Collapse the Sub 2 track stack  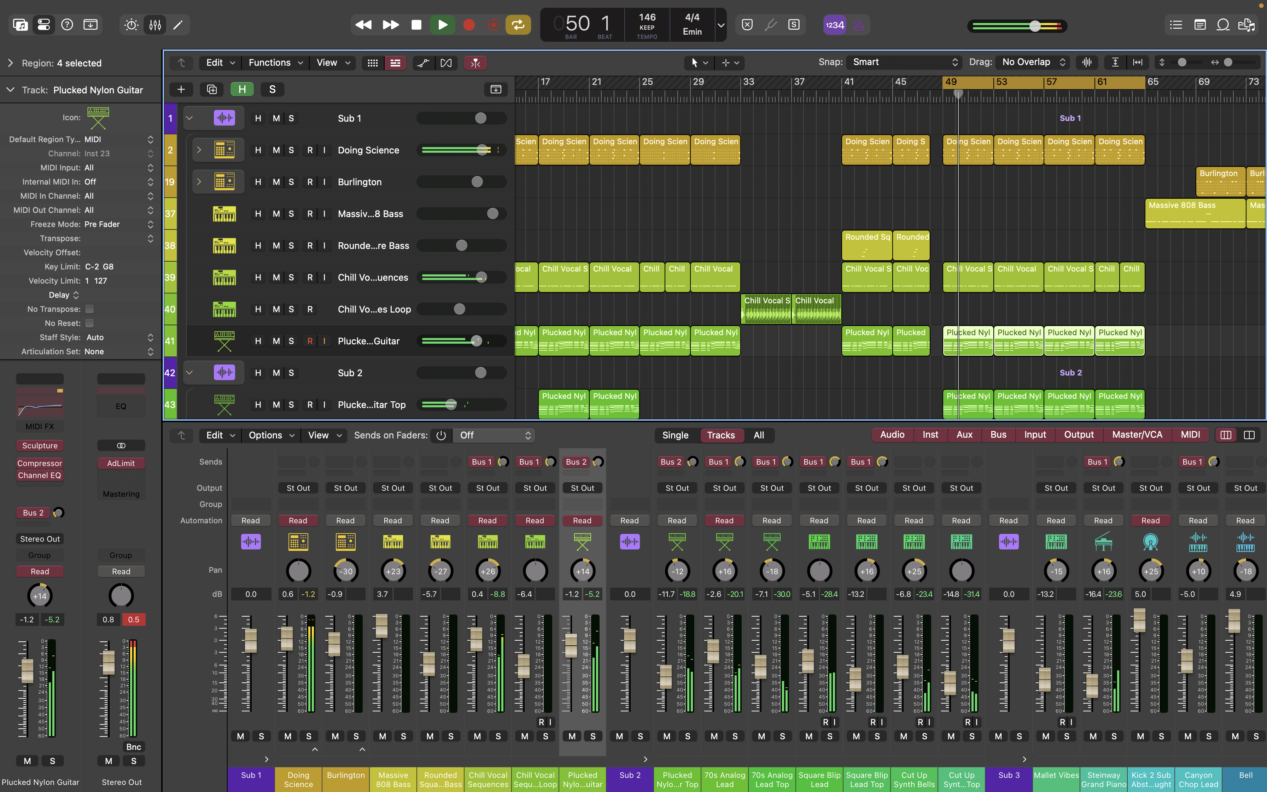pyautogui.click(x=189, y=373)
